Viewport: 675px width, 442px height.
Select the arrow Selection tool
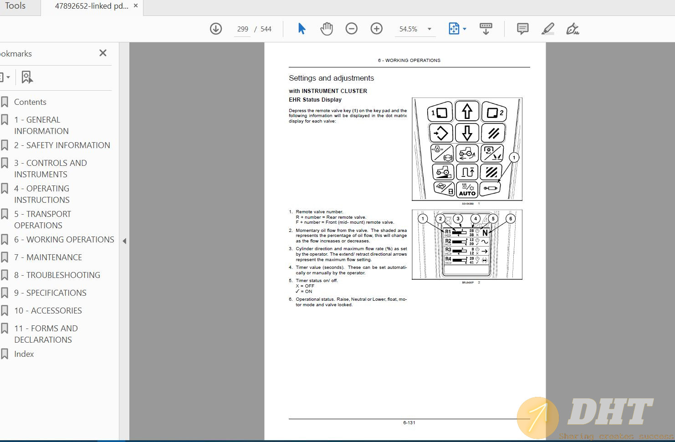302,29
